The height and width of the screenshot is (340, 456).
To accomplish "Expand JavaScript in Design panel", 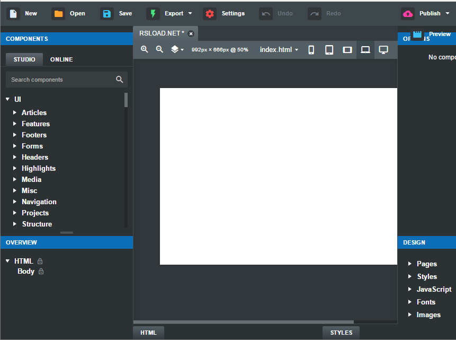I will [x=410, y=289].
